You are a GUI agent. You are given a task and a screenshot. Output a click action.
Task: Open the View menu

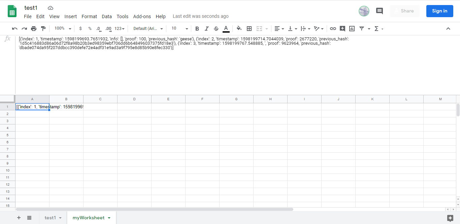(54, 16)
